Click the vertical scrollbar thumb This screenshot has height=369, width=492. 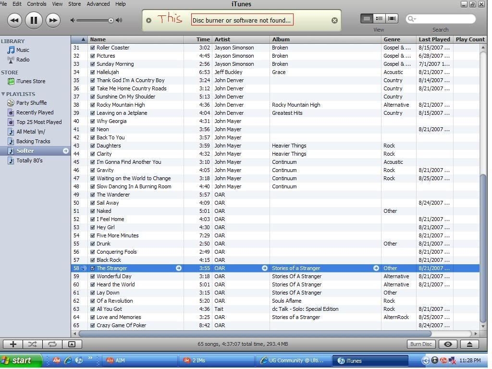click(483, 248)
